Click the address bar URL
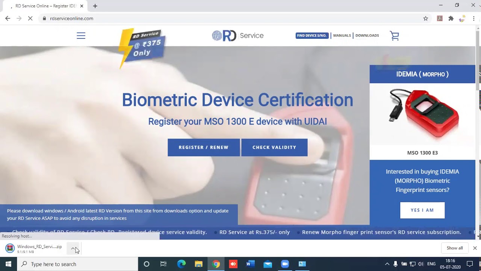Image resolution: width=481 pixels, height=271 pixels. 71,18
